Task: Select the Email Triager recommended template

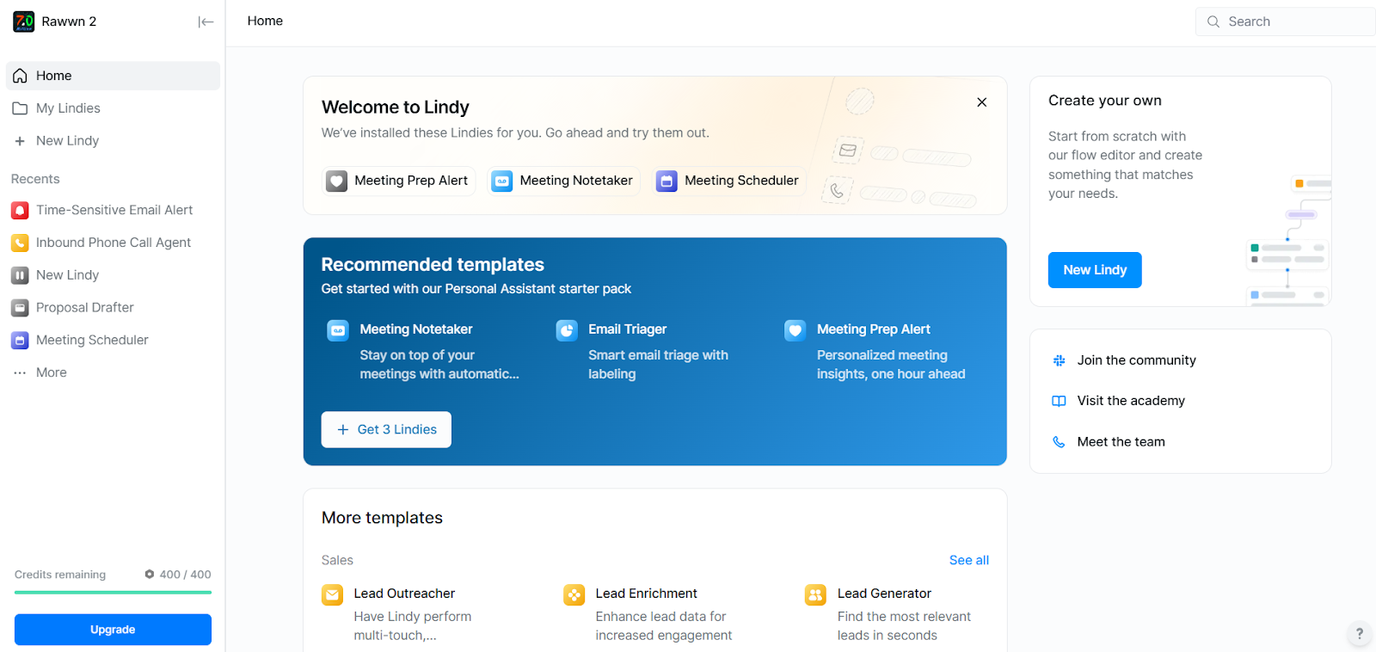Action: [x=655, y=351]
